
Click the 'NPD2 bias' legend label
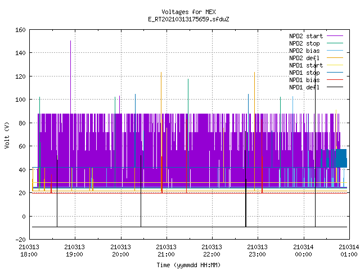point(304,51)
